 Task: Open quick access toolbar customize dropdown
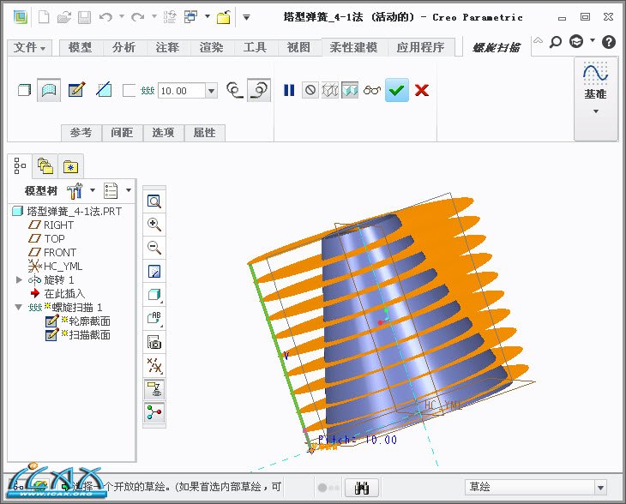click(x=246, y=17)
